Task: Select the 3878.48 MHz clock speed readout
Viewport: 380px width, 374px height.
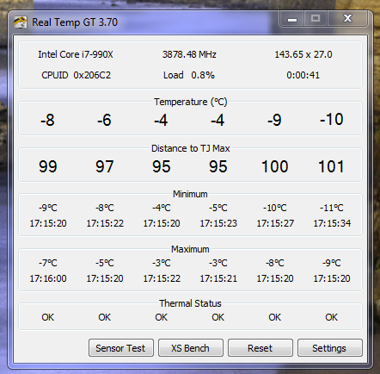Action: [189, 54]
